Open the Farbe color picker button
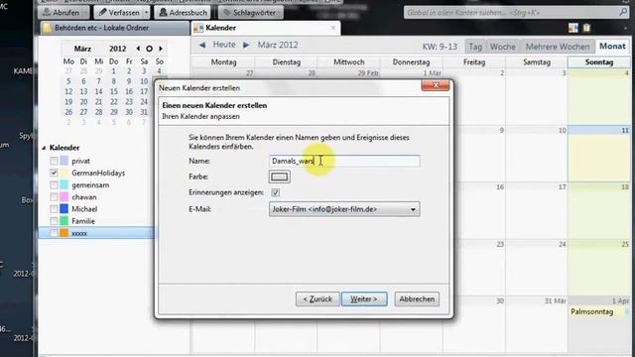The height and width of the screenshot is (357, 635). [280, 177]
